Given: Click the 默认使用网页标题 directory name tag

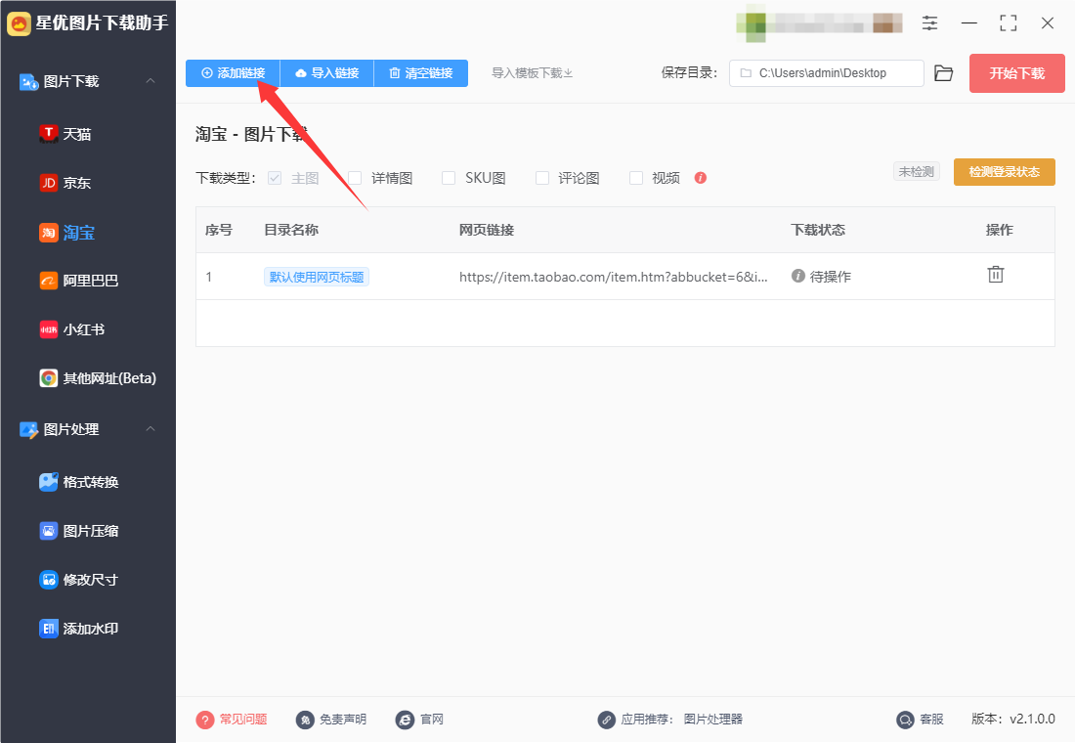Looking at the screenshot, I should tap(316, 277).
